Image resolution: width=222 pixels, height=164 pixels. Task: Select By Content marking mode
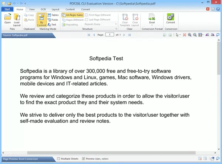41,19
